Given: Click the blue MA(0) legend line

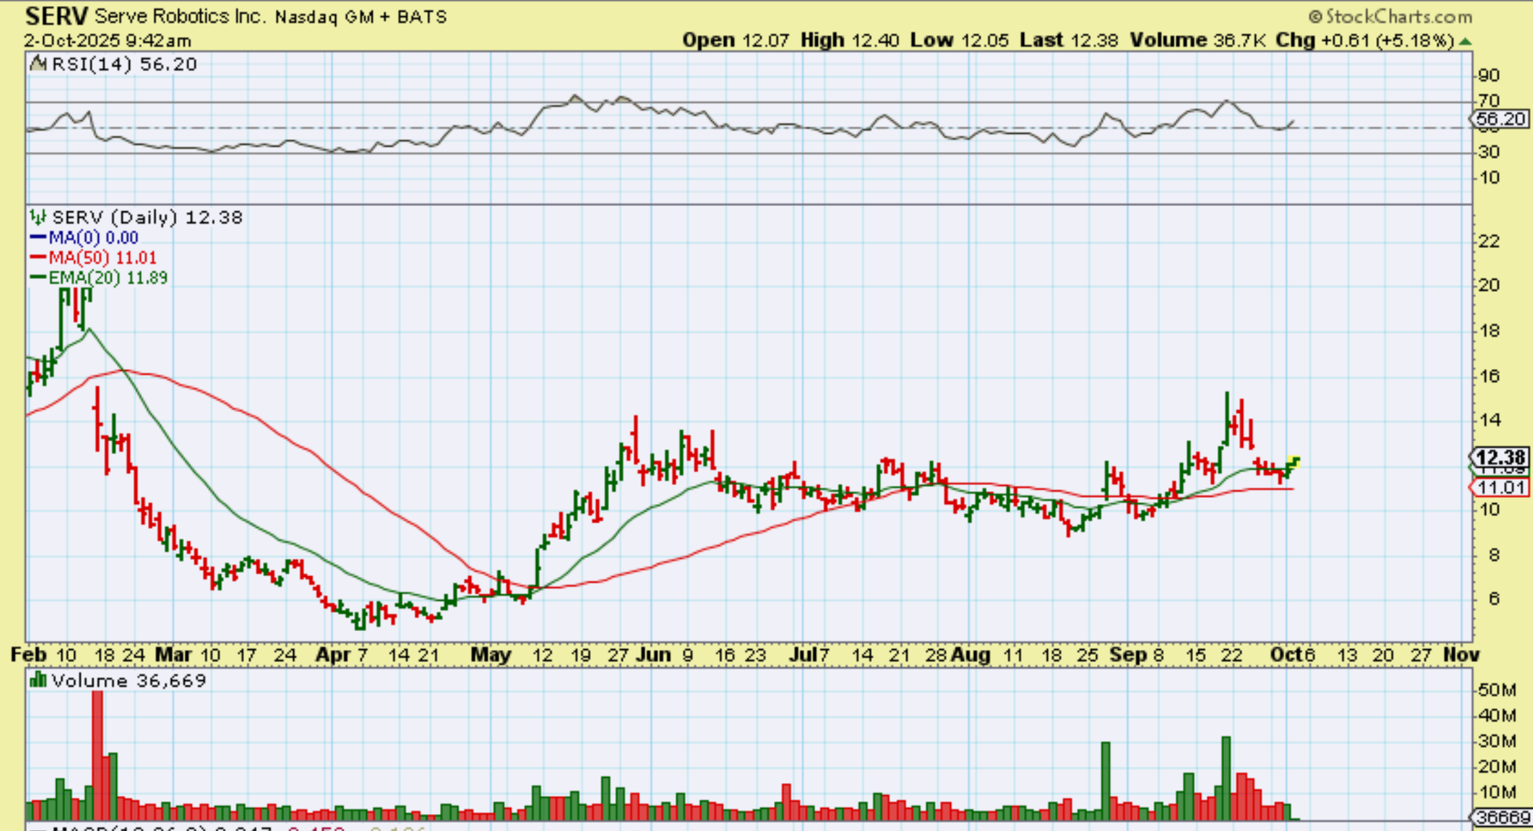Looking at the screenshot, I should pyautogui.click(x=38, y=238).
